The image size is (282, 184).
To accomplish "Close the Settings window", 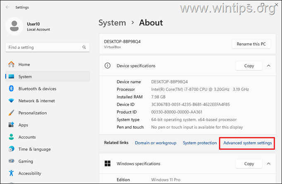I will pos(277,5).
